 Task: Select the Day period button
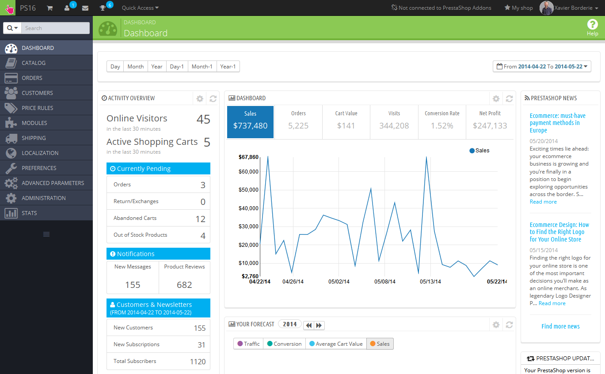coord(115,66)
